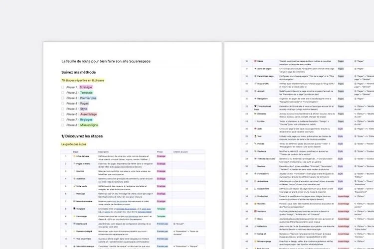Click the highlighted '70 étapes réparties en 8 phases' text
The height and width of the screenshot is (249, 374).
pyautogui.click(x=83, y=80)
